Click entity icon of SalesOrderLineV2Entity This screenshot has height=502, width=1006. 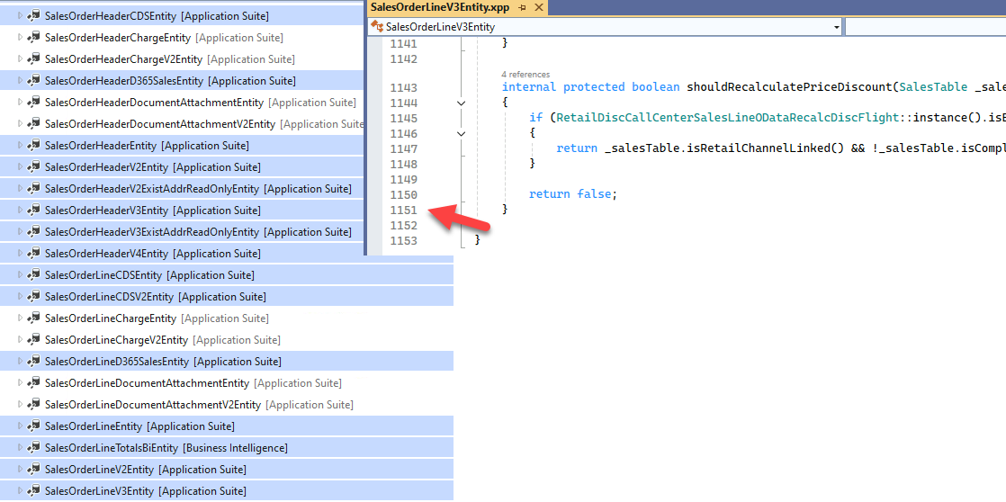34,469
